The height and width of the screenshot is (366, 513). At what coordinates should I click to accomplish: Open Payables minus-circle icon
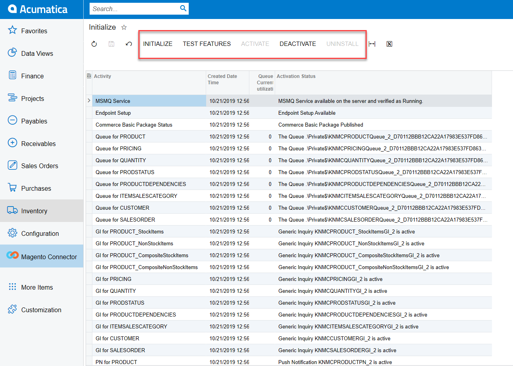[x=12, y=120]
